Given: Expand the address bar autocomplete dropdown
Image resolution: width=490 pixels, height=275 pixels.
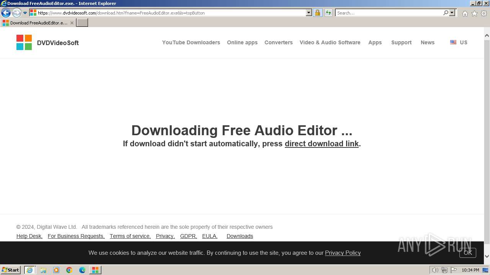Looking at the screenshot, I should tap(309, 13).
